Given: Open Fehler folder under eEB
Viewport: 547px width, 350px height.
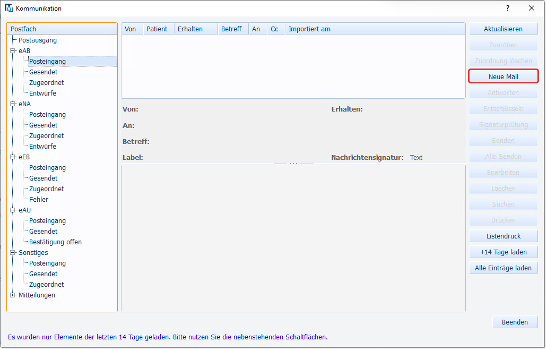Looking at the screenshot, I should [39, 200].
